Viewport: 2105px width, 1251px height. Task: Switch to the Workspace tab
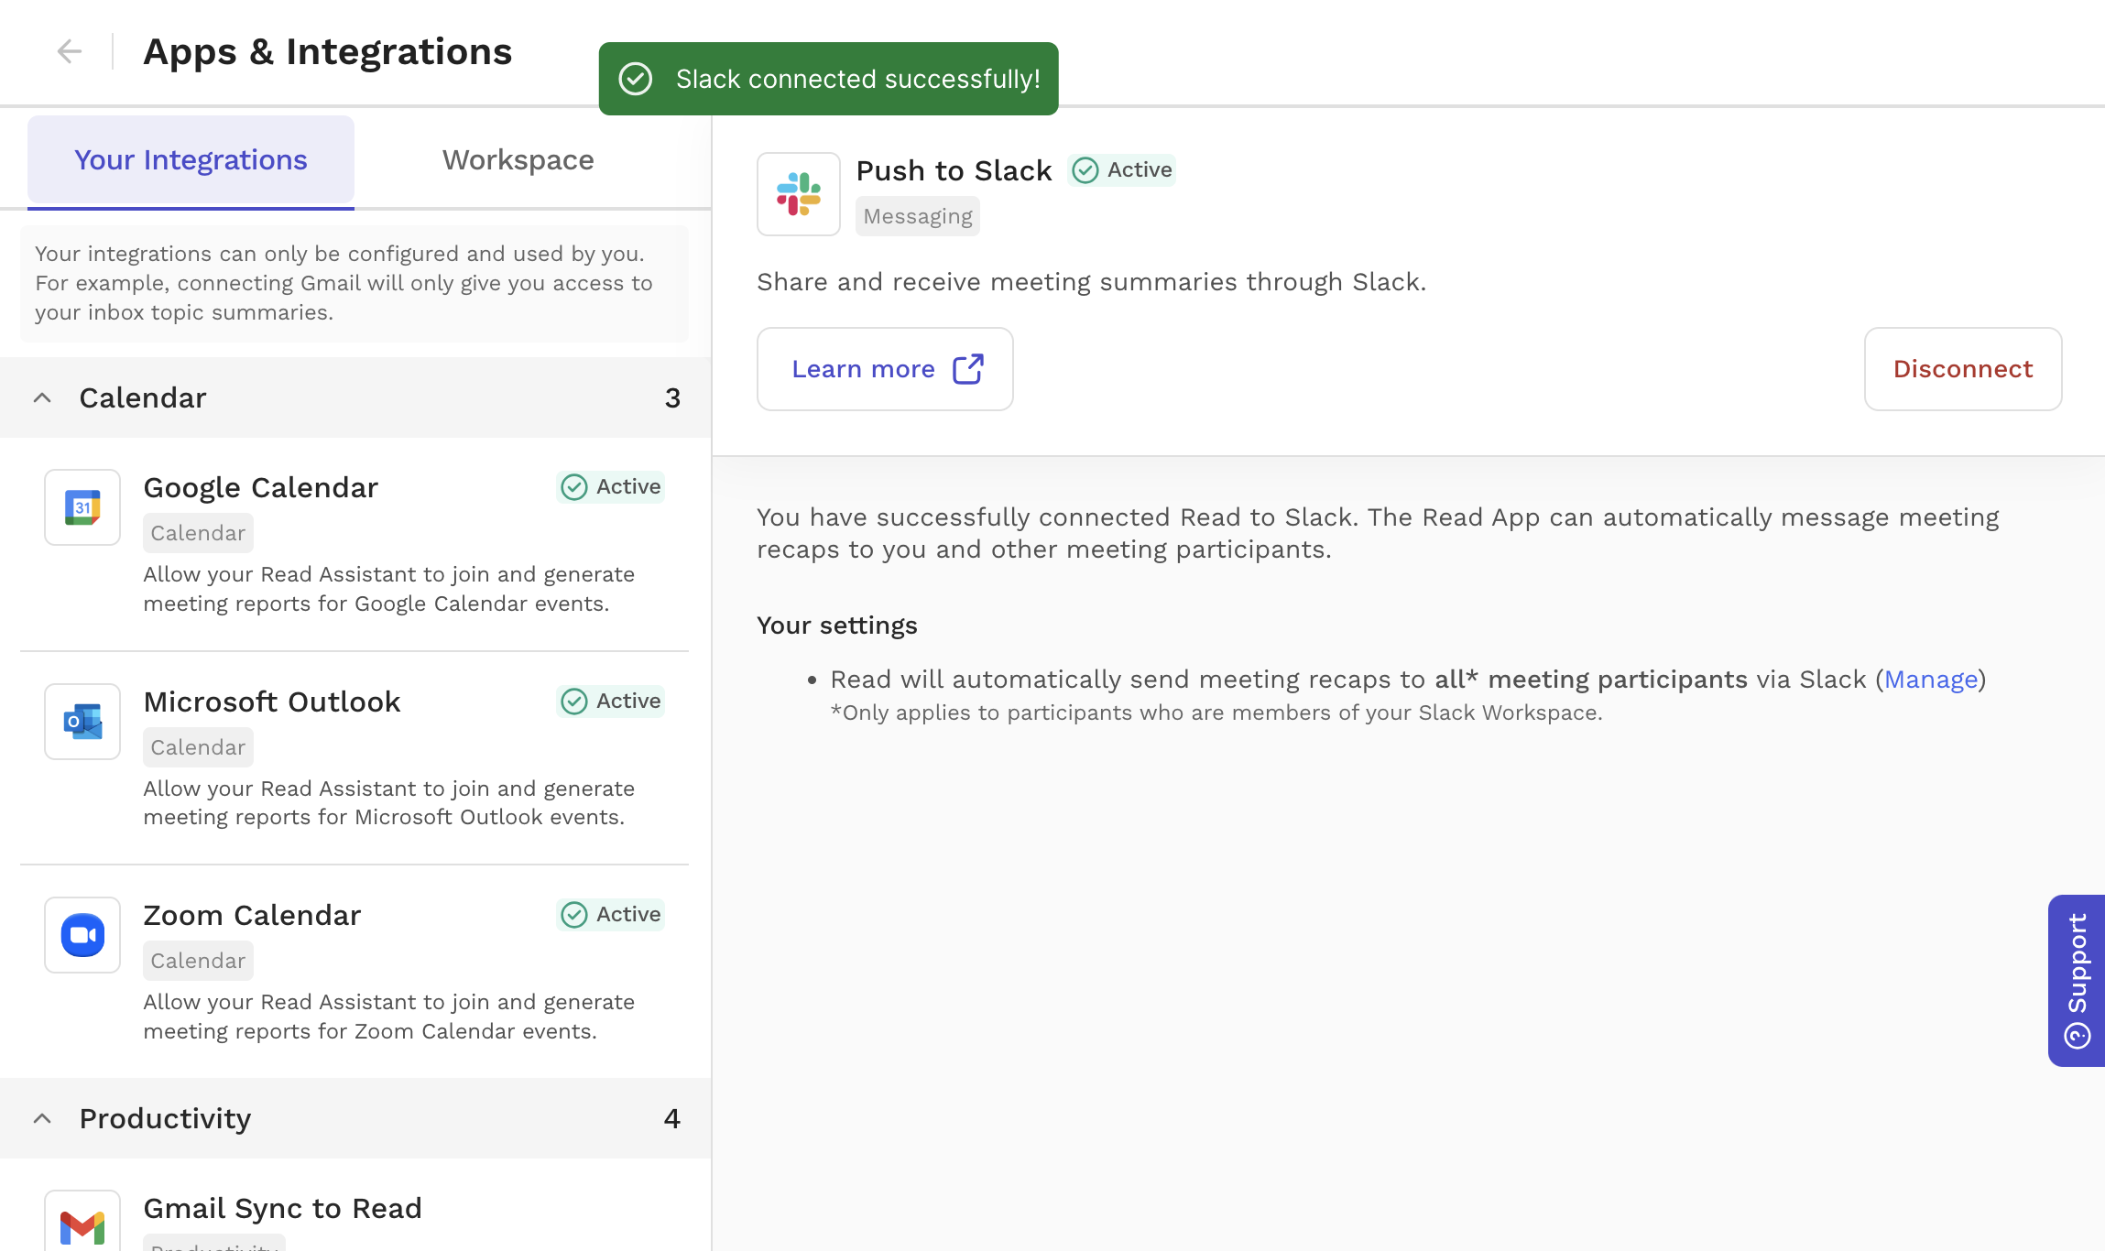click(x=518, y=159)
